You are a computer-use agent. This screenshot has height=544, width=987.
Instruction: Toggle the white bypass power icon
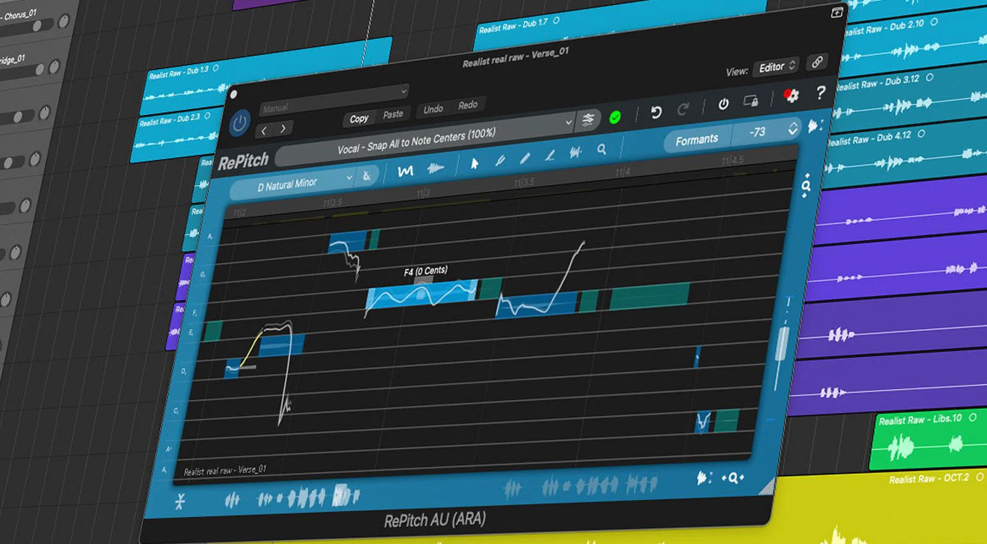tap(723, 104)
